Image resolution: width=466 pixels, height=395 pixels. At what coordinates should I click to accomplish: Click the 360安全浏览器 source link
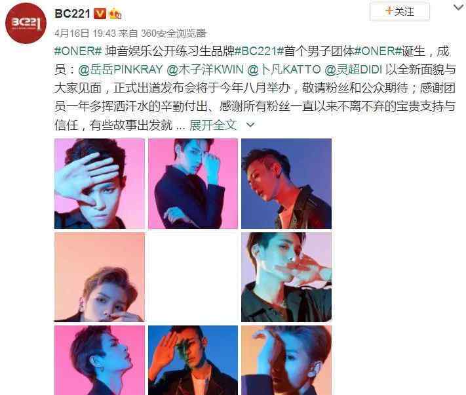(174, 33)
